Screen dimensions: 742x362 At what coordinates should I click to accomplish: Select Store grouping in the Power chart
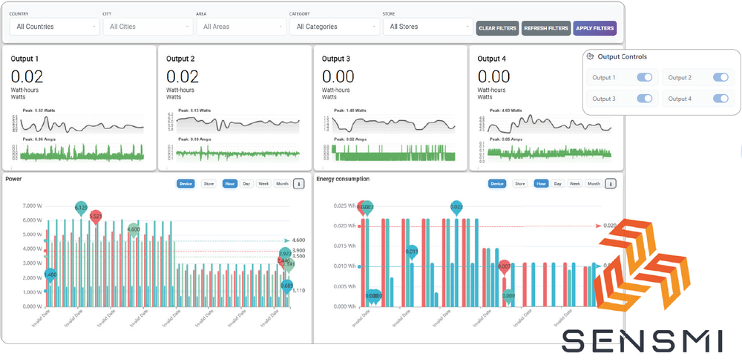tap(209, 184)
